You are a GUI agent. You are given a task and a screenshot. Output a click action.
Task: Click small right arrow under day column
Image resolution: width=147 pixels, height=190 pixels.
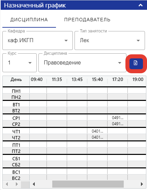(x=17, y=184)
